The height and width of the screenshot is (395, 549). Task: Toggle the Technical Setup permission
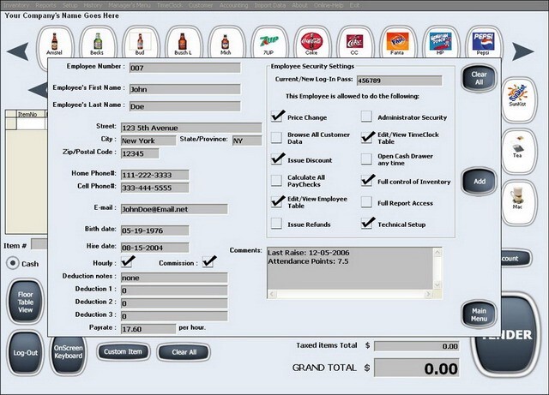coord(366,224)
